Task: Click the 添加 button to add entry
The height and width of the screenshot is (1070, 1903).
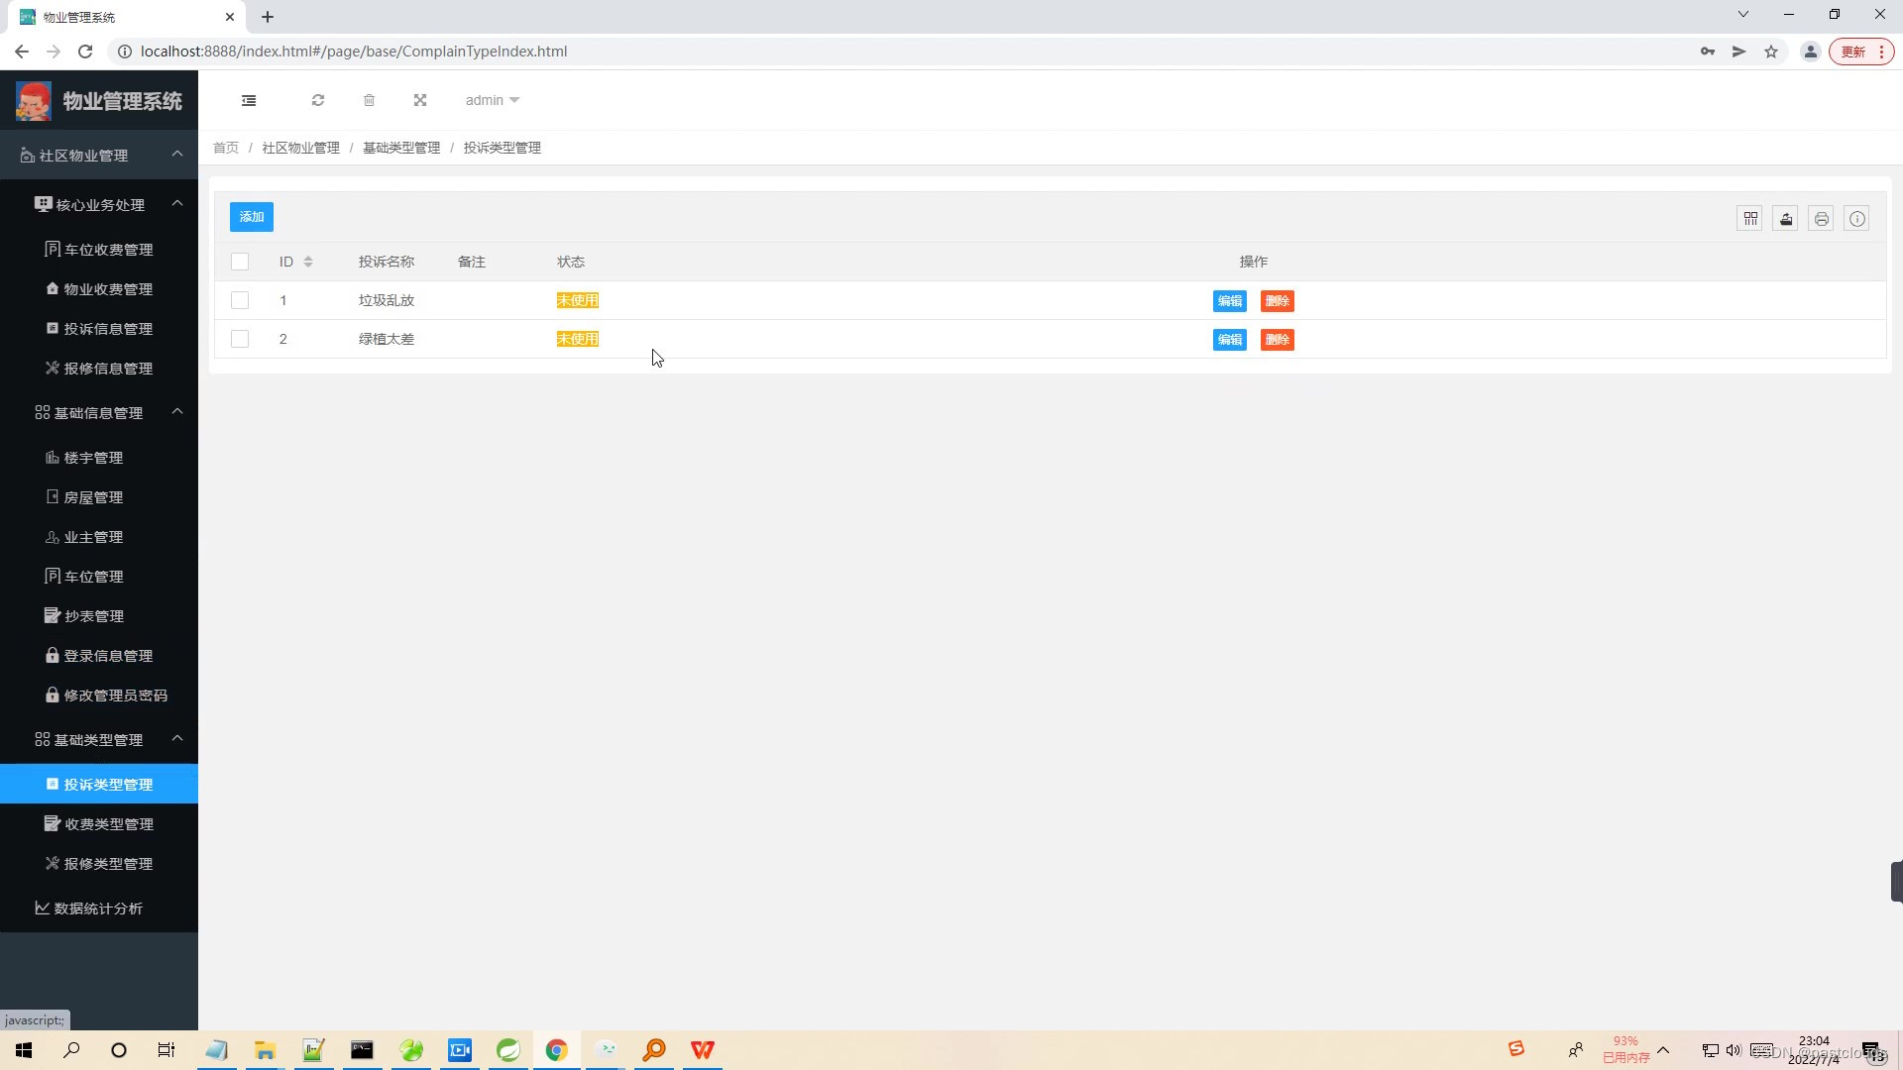Action: pos(251,216)
